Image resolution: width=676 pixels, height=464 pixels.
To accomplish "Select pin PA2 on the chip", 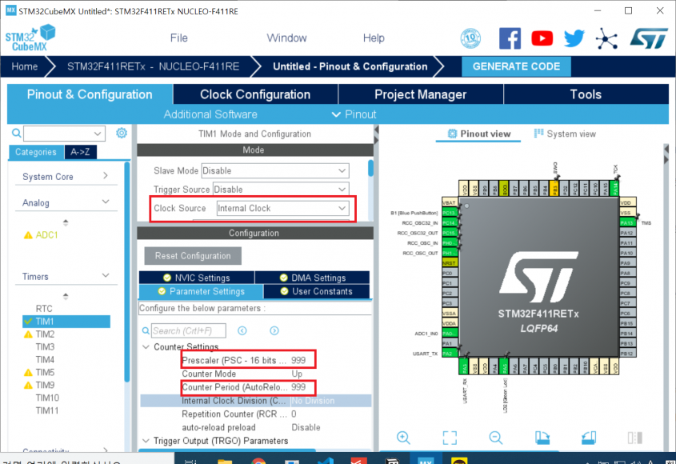I will 450,354.
